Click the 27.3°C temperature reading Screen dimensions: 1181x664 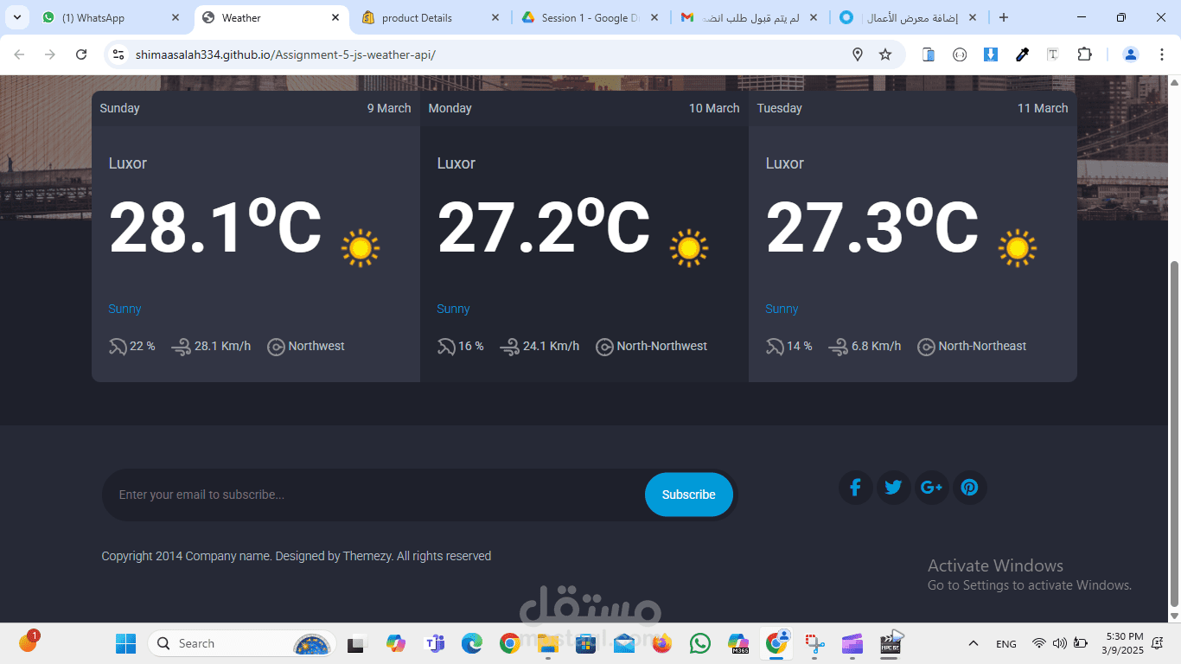tap(872, 227)
